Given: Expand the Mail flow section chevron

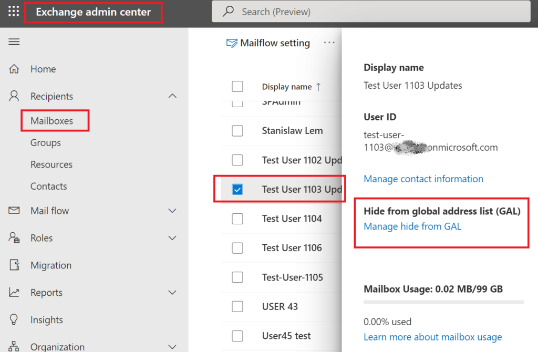Looking at the screenshot, I should (172, 211).
